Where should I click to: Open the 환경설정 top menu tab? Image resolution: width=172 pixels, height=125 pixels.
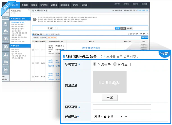(25, 5)
